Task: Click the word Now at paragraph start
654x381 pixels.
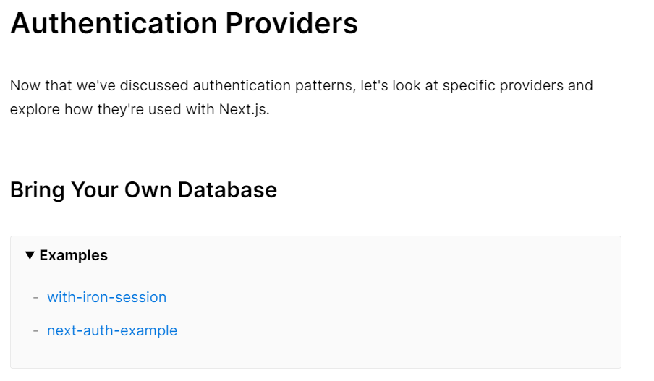Action: point(25,85)
